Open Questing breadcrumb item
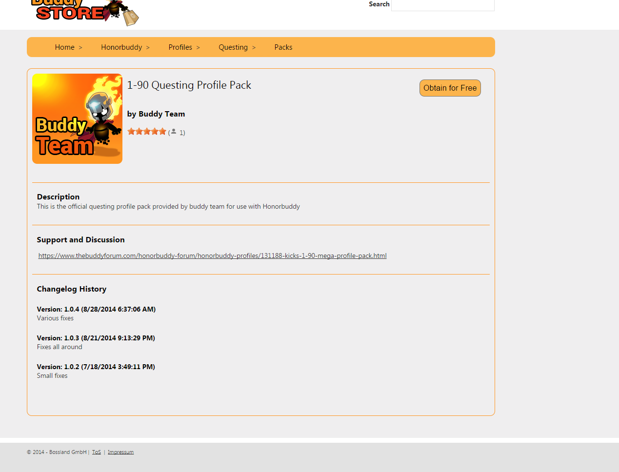Screen dimensions: 619x472 coord(233,47)
